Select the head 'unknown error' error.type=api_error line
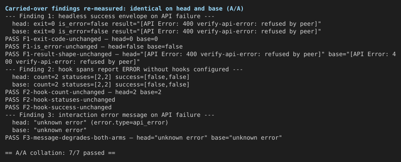This screenshot has height=162, width=401. tap(90, 123)
